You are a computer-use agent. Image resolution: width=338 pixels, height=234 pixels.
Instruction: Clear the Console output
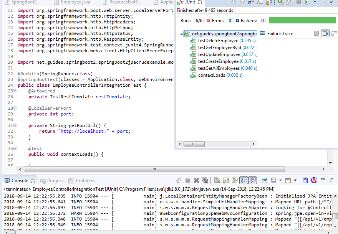218,180
